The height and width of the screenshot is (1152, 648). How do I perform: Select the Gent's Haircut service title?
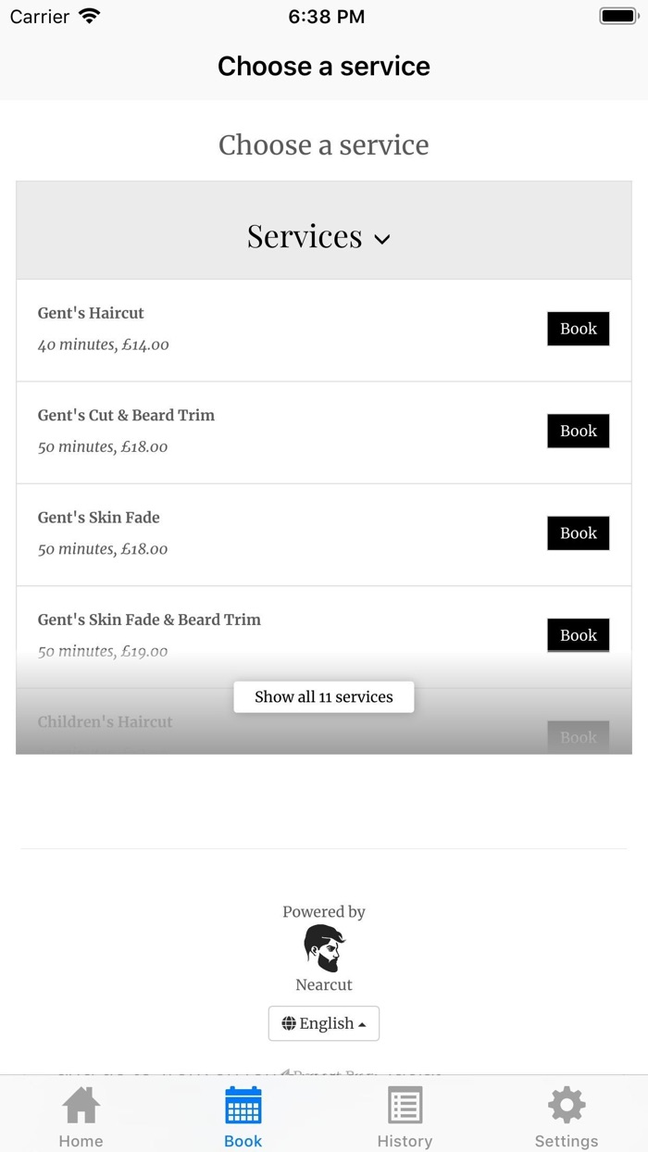click(x=91, y=313)
